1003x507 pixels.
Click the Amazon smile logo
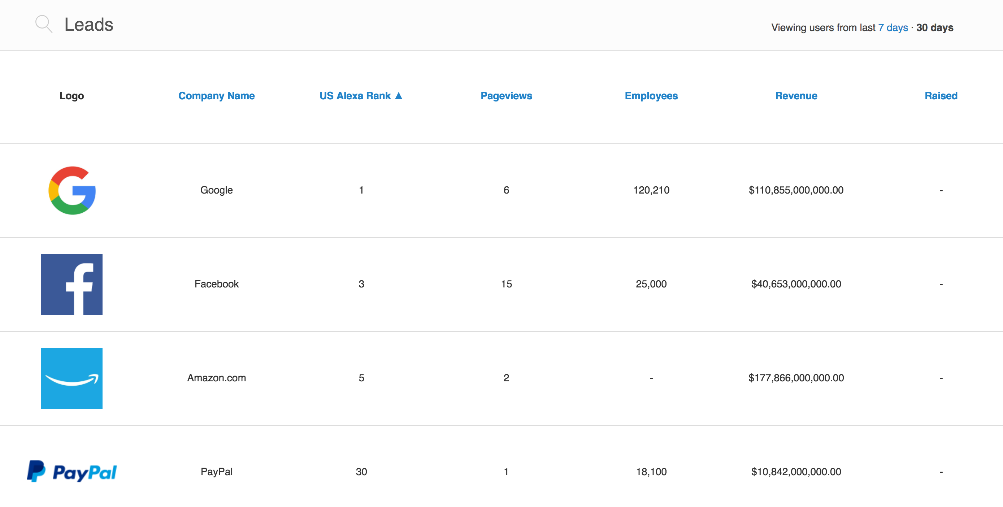(71, 378)
